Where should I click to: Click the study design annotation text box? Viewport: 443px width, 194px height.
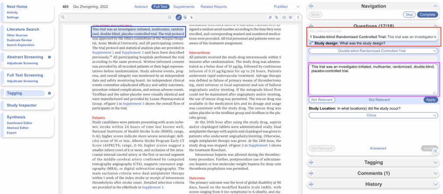(x=372, y=79)
